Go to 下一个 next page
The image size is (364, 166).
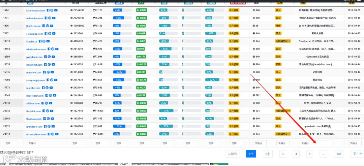[x=358, y=154]
